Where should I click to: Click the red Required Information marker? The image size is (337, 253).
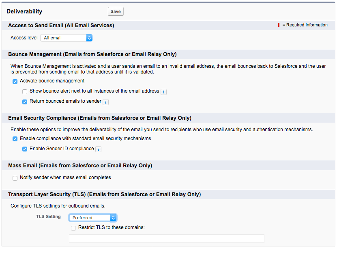pyautogui.click(x=279, y=25)
